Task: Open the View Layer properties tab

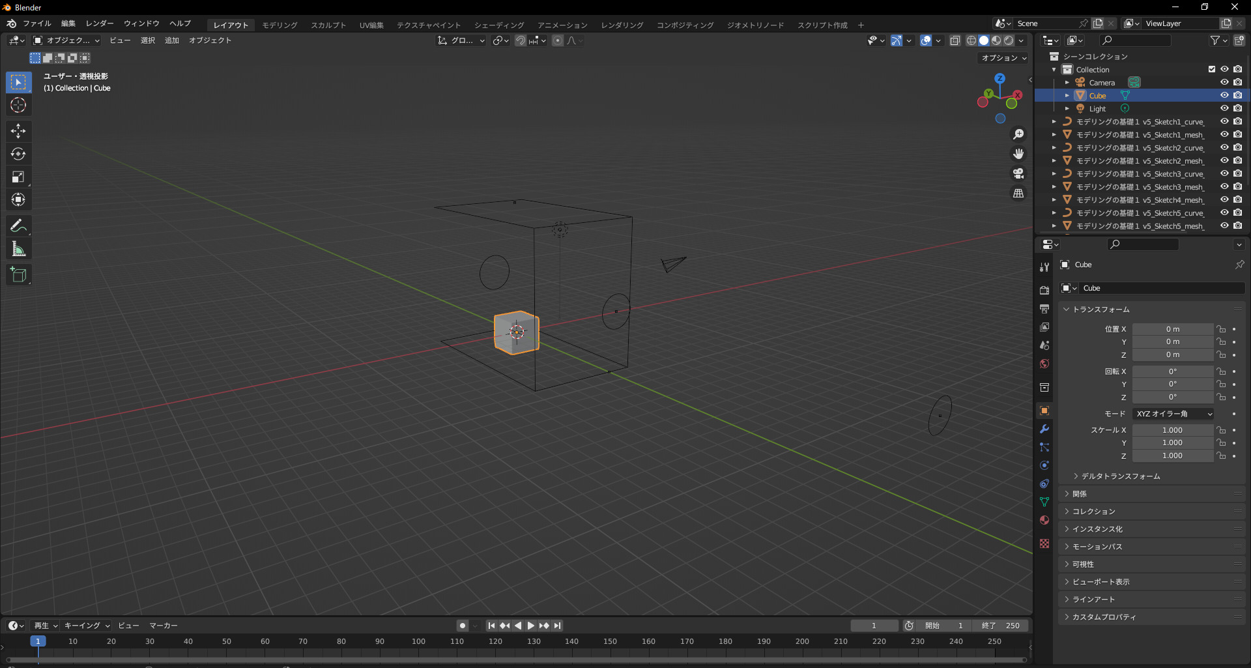Action: click(1044, 327)
